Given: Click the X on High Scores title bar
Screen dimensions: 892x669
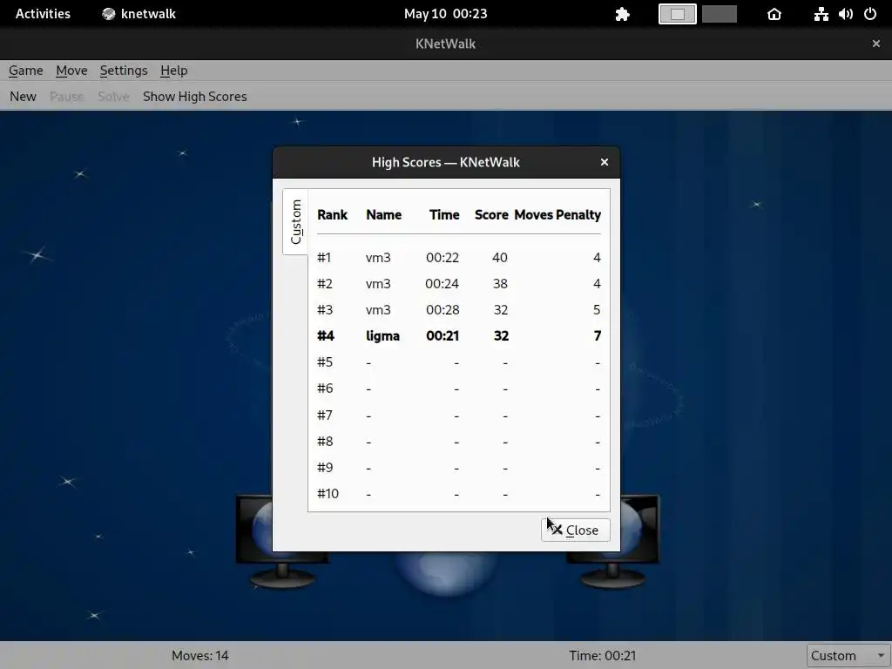Looking at the screenshot, I should click(605, 162).
